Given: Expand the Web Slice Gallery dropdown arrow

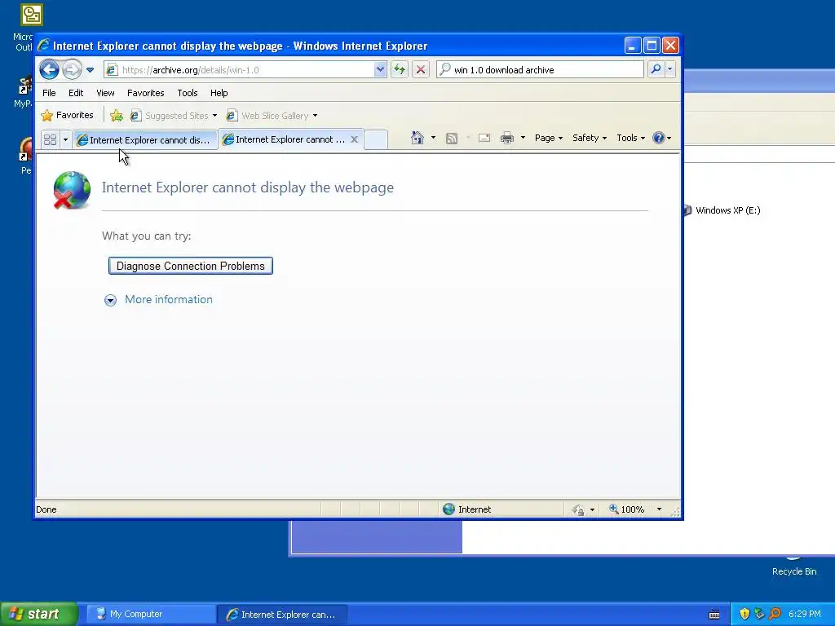Looking at the screenshot, I should click(316, 116).
